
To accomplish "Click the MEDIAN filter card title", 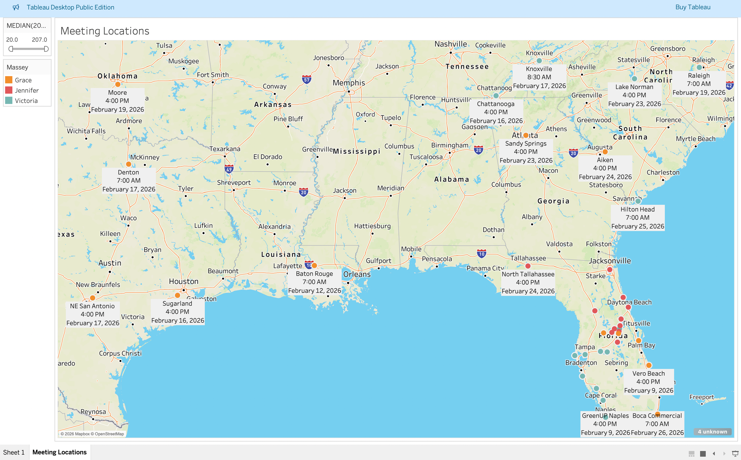I will tap(26, 25).
